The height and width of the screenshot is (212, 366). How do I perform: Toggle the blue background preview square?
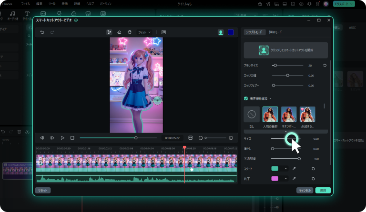tap(231, 32)
